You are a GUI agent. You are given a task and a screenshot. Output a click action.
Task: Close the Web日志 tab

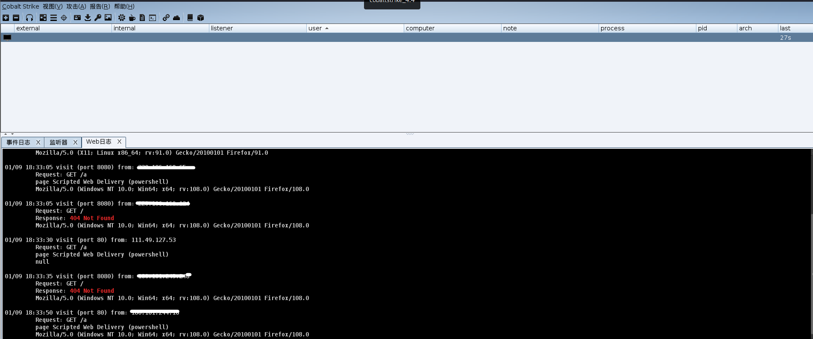point(119,141)
